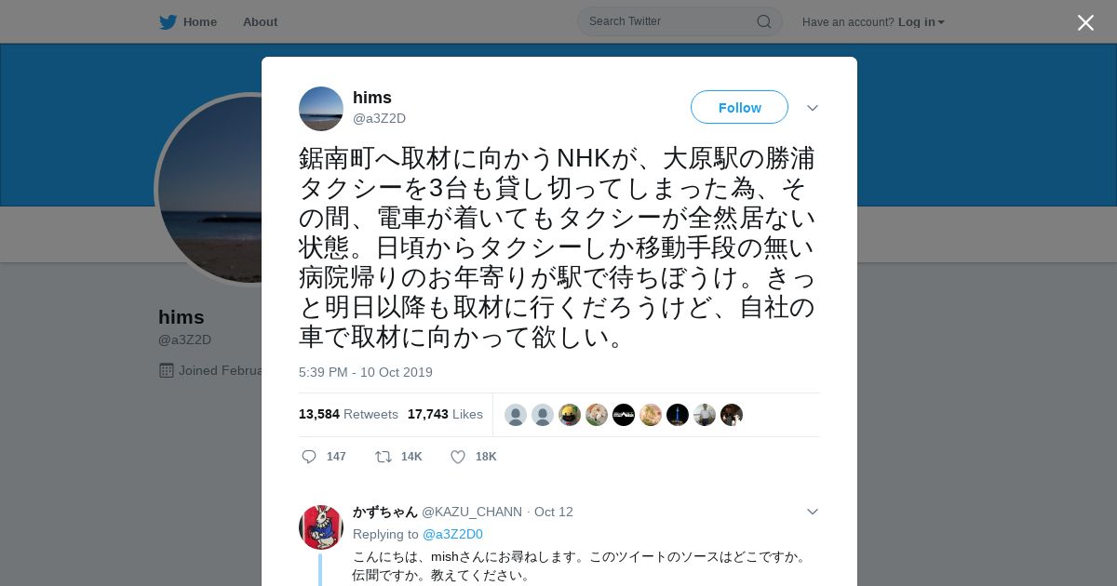1117x586 pixels.
Task: Click the reply speech bubble icon
Action: (x=309, y=457)
